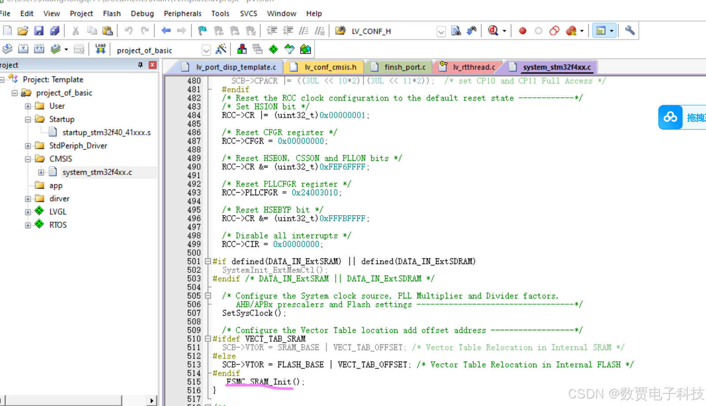Image resolution: width=706 pixels, height=406 pixels.
Task: Collapse the project_of_basic target node
Action: tap(15, 93)
